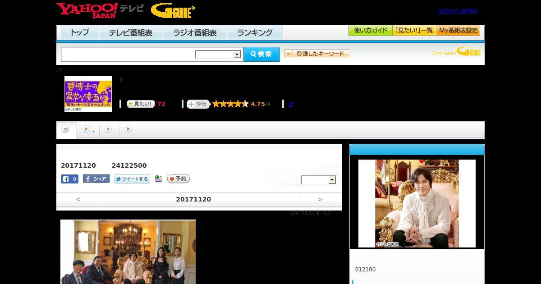Open the Yahoo! JAPAN テレビ logo
Screen dimensions: 541x284
pyautogui.click(x=100, y=10)
